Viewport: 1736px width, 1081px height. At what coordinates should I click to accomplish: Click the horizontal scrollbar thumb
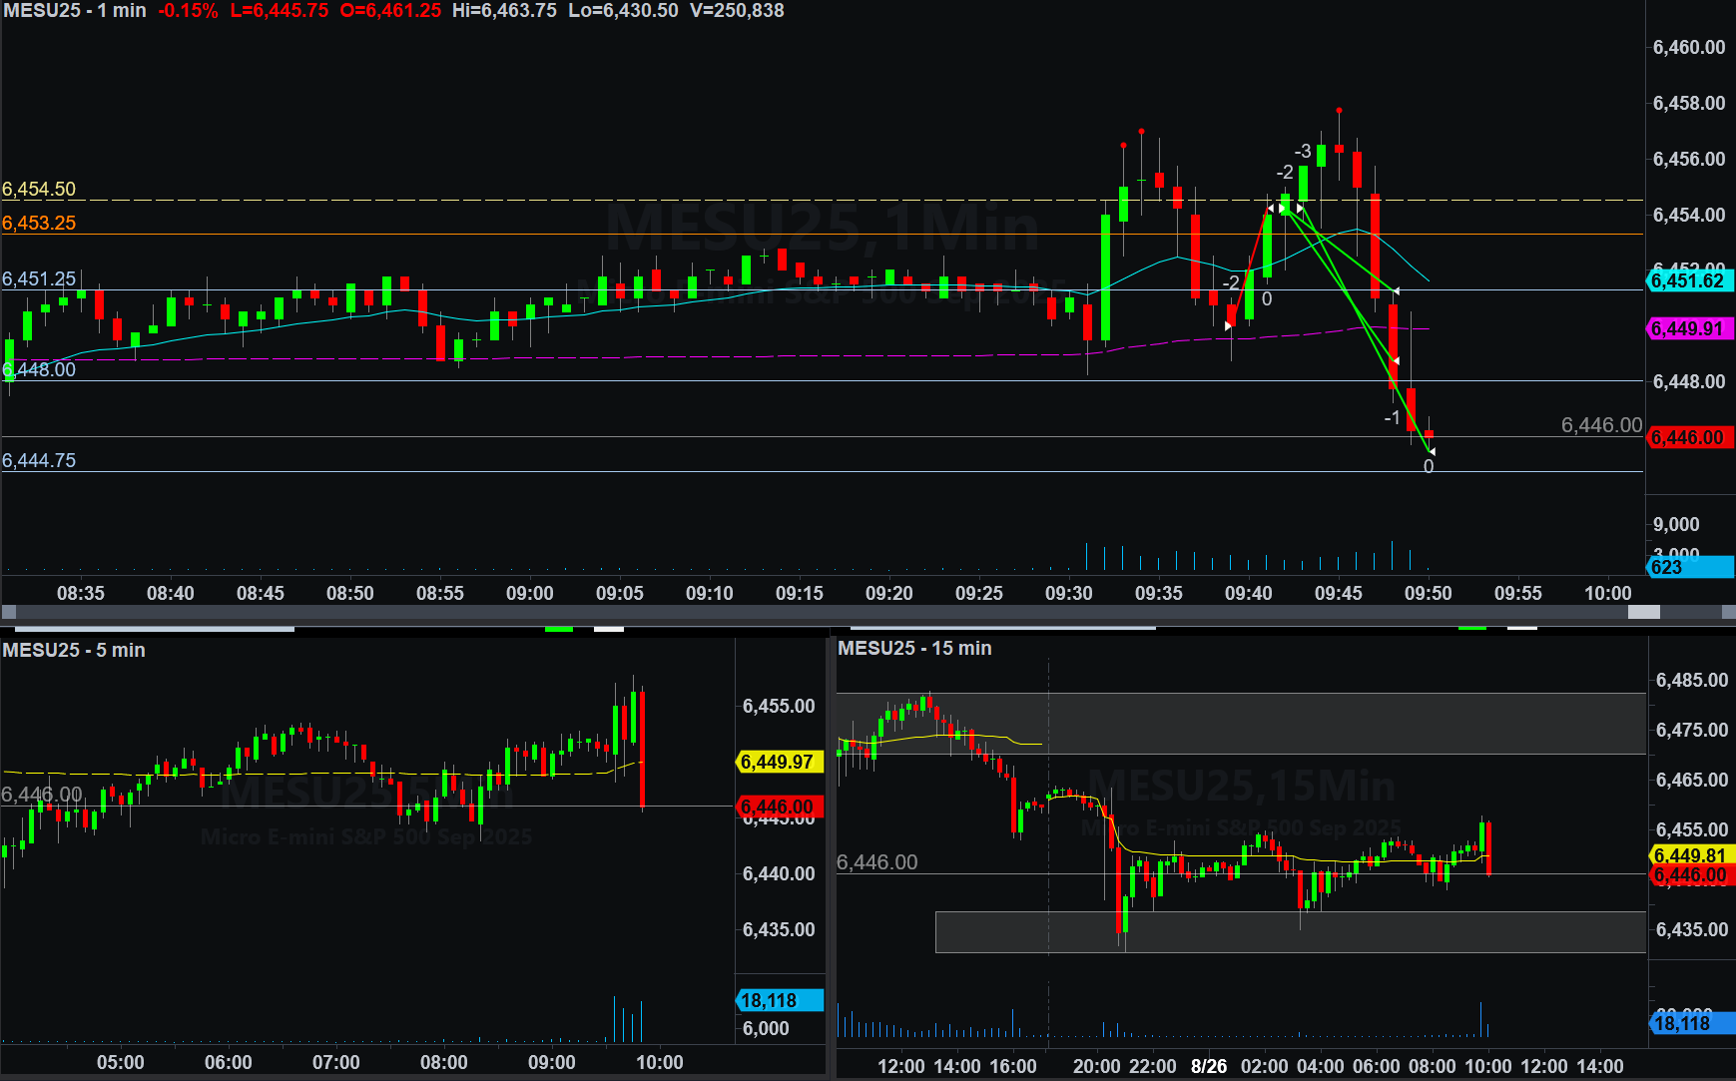pyautogui.click(x=1643, y=612)
